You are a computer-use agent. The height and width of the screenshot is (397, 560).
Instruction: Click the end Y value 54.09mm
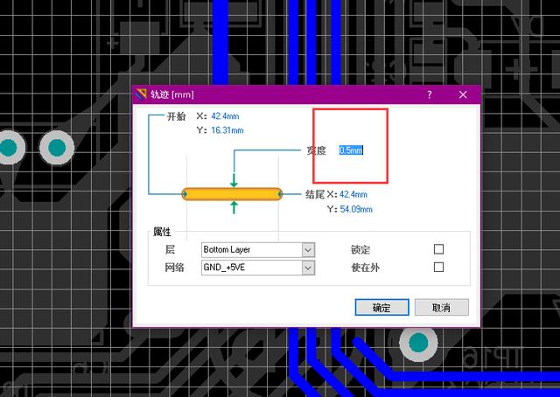click(356, 209)
